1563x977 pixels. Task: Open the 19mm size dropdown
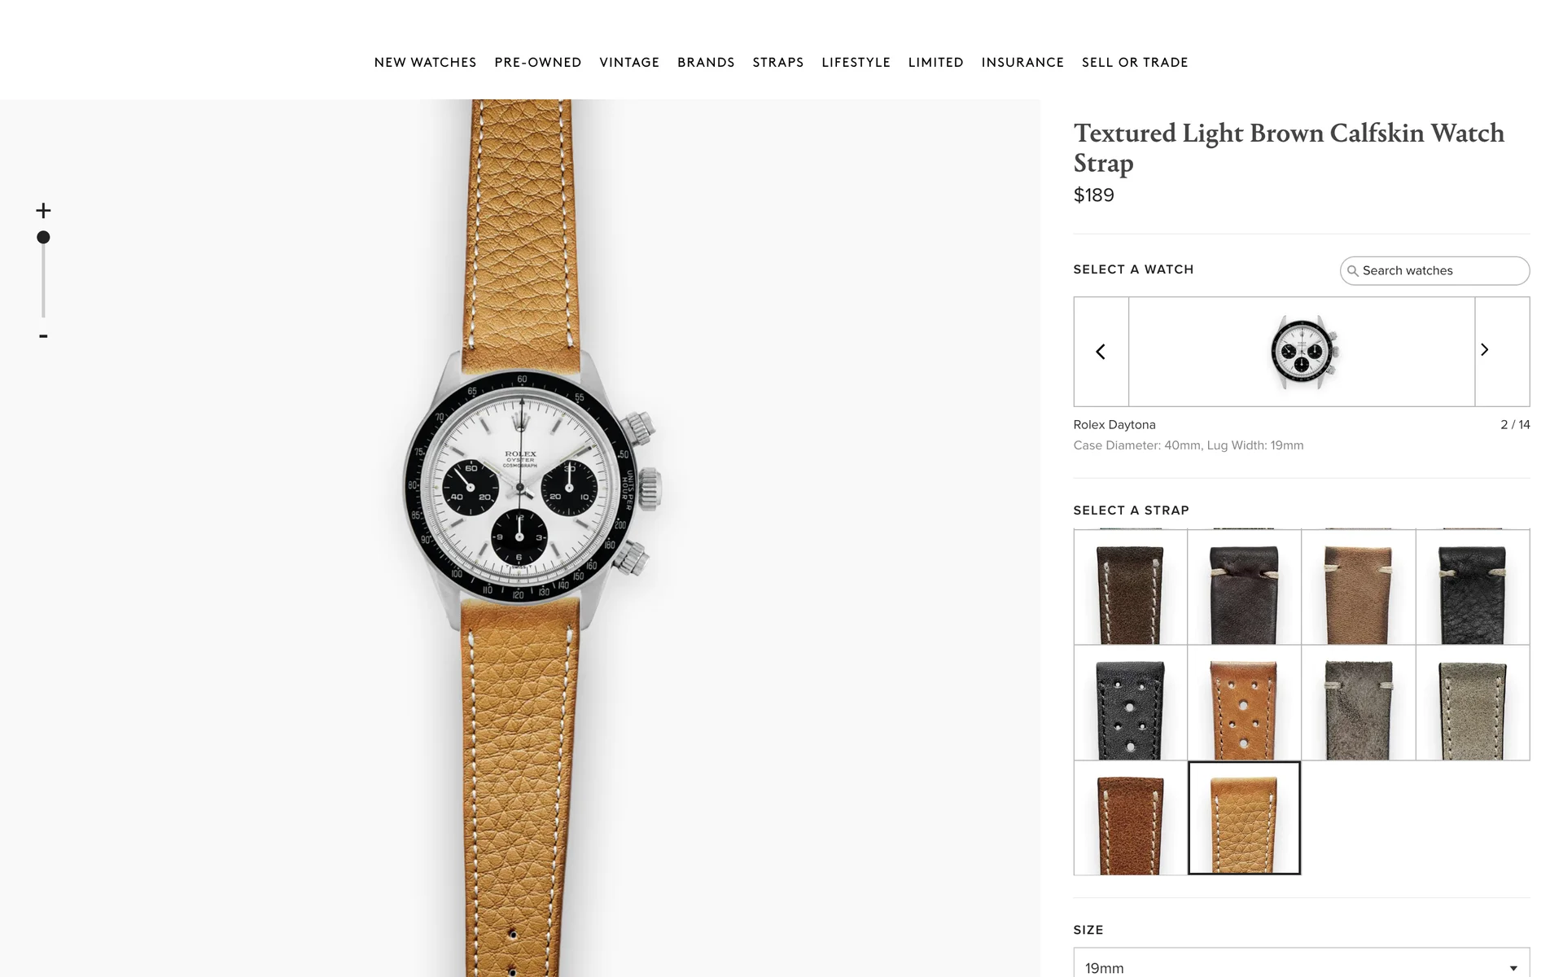click(1302, 965)
